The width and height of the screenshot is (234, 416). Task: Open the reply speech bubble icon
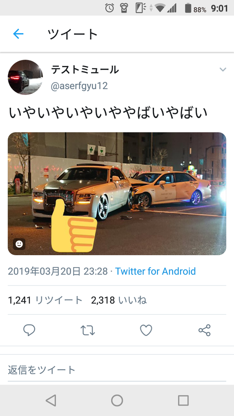[x=29, y=331]
